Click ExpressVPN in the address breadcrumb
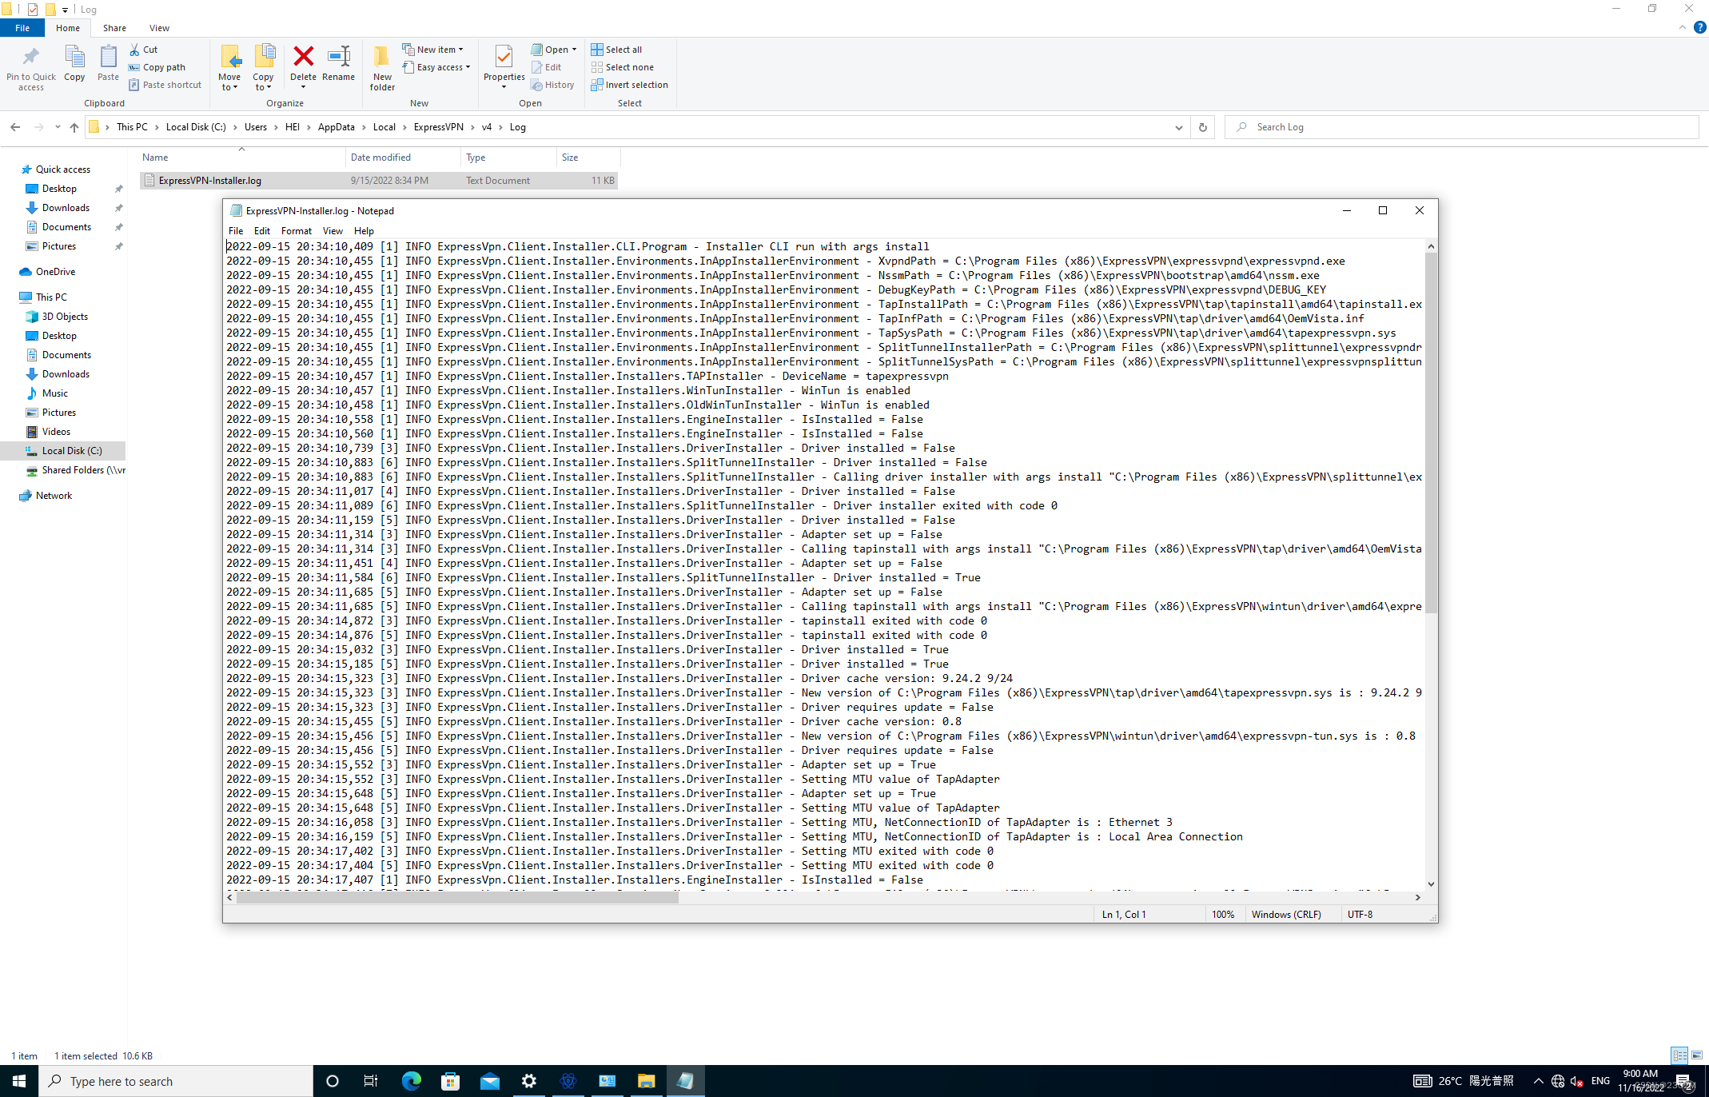This screenshot has width=1709, height=1097. point(438,127)
